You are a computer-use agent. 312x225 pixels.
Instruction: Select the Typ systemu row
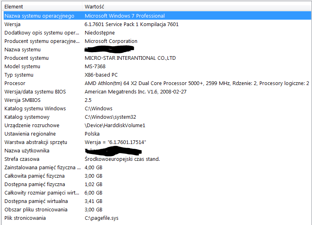tap(19, 75)
